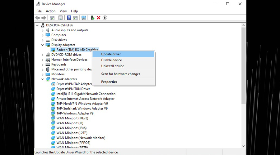This screenshot has width=280, height=155.
Task: Click the Audio inputs and outputs speaker icon
Action: (48, 30)
